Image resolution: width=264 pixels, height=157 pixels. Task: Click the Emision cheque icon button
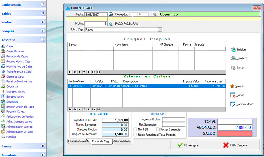pos(233,49)
